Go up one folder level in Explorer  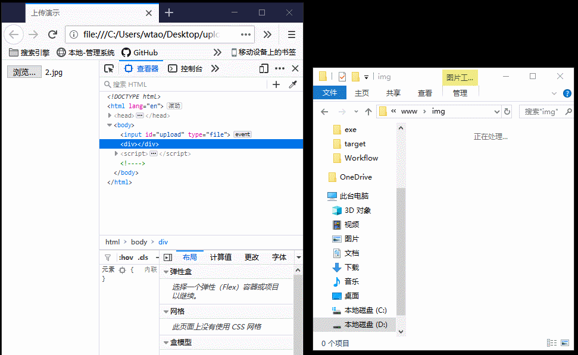pos(368,112)
